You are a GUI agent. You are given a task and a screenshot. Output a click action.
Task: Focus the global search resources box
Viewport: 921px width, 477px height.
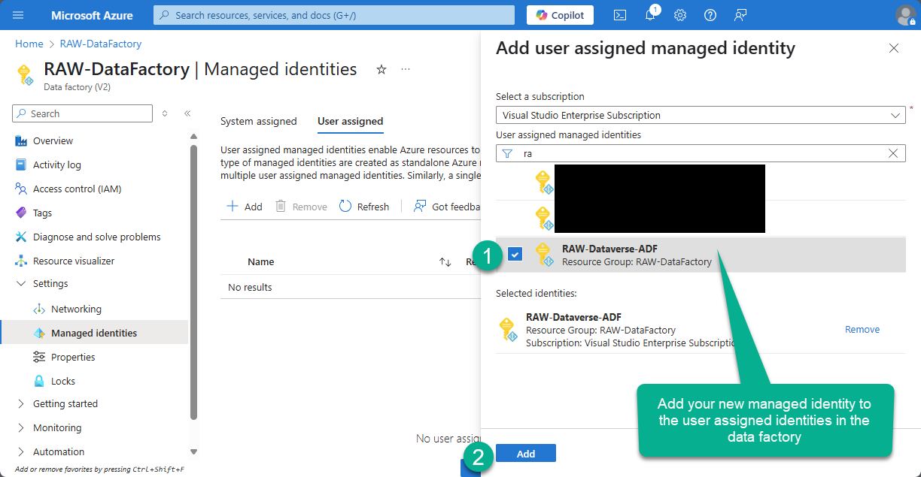(x=334, y=15)
